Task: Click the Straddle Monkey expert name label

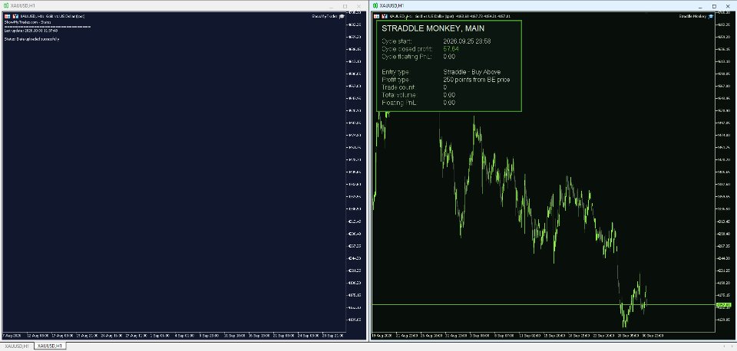Action: (x=692, y=16)
